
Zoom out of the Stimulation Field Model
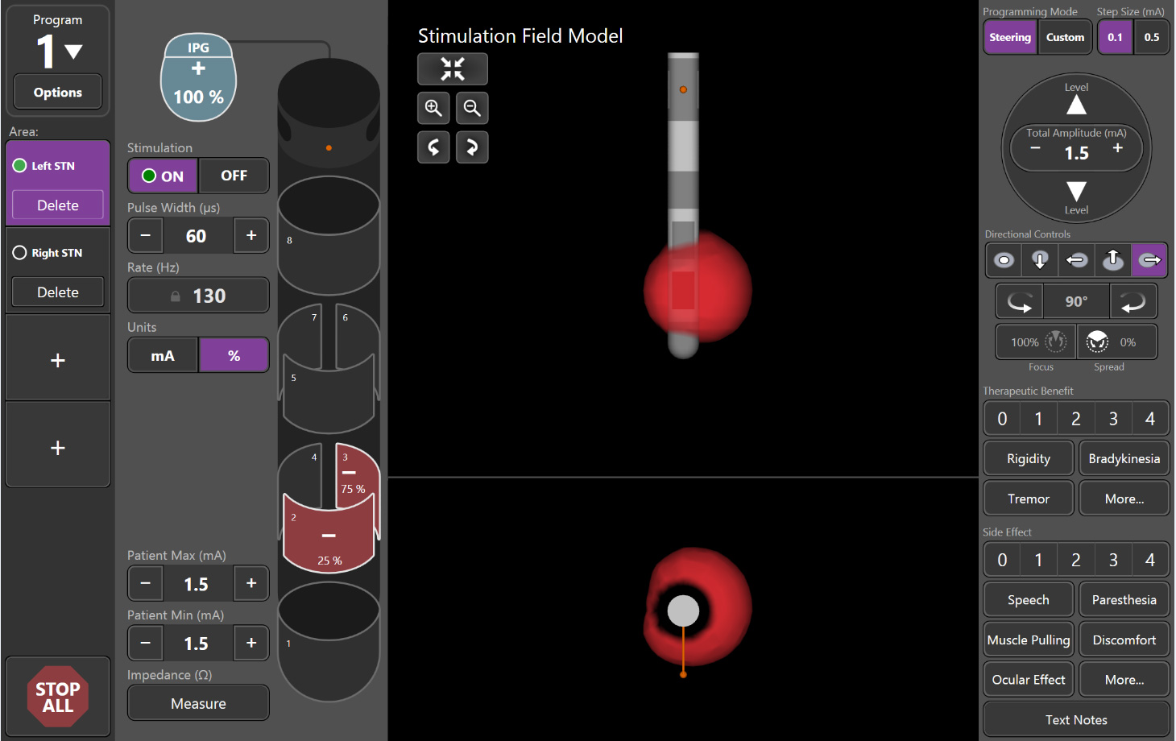click(x=472, y=108)
